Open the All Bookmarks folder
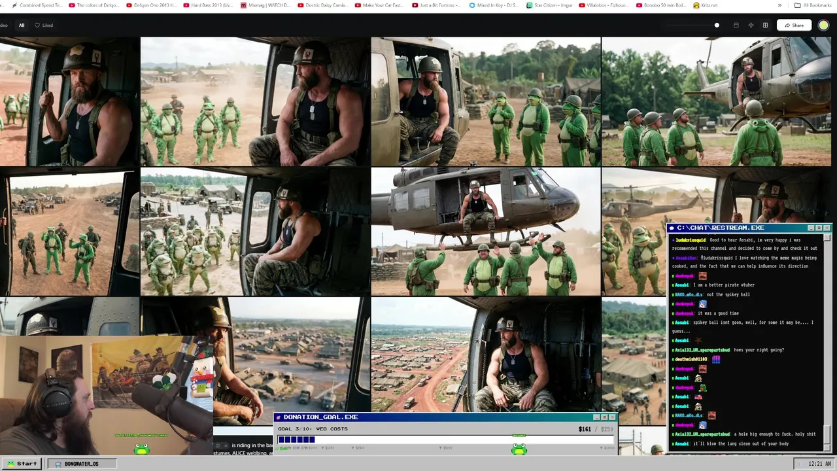The image size is (837, 471). (813, 5)
